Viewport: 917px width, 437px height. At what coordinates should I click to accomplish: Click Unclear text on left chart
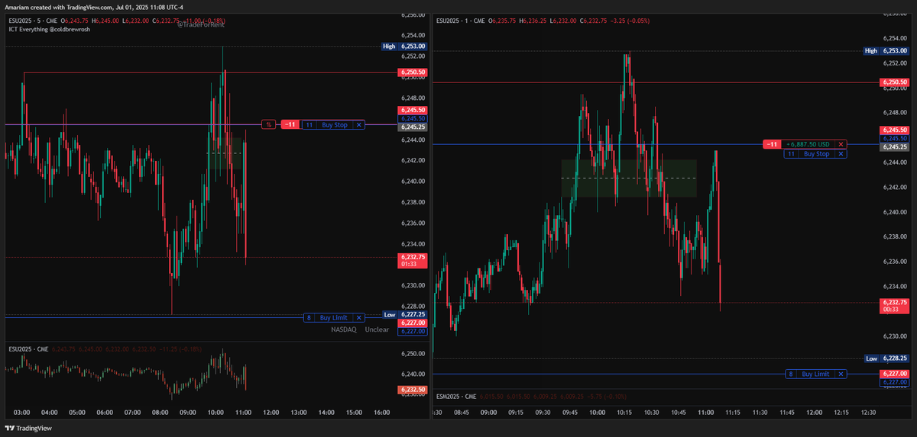coord(377,329)
